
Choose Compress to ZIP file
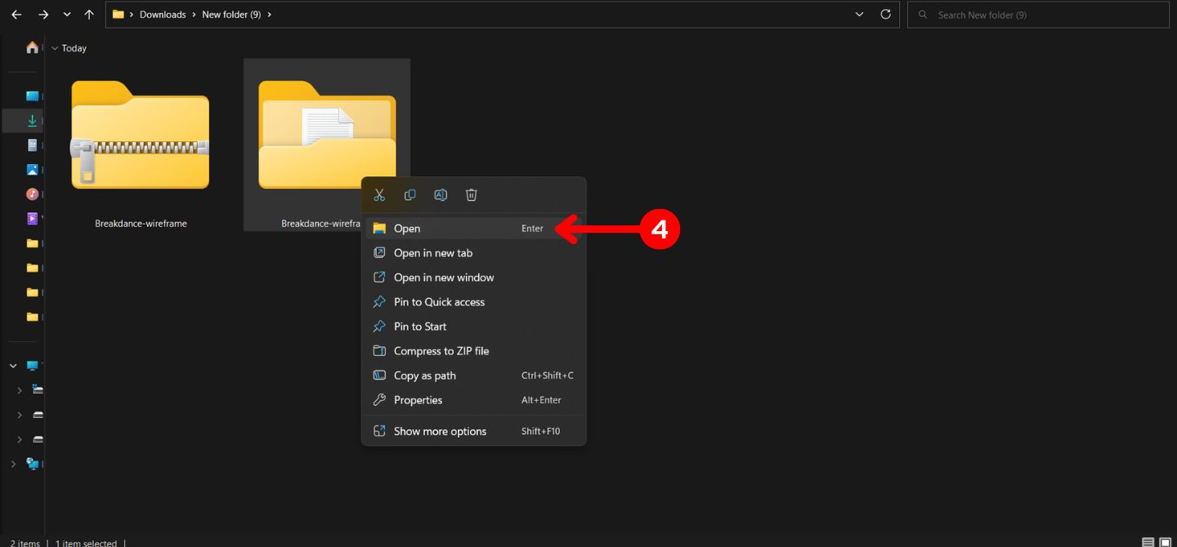(x=441, y=350)
